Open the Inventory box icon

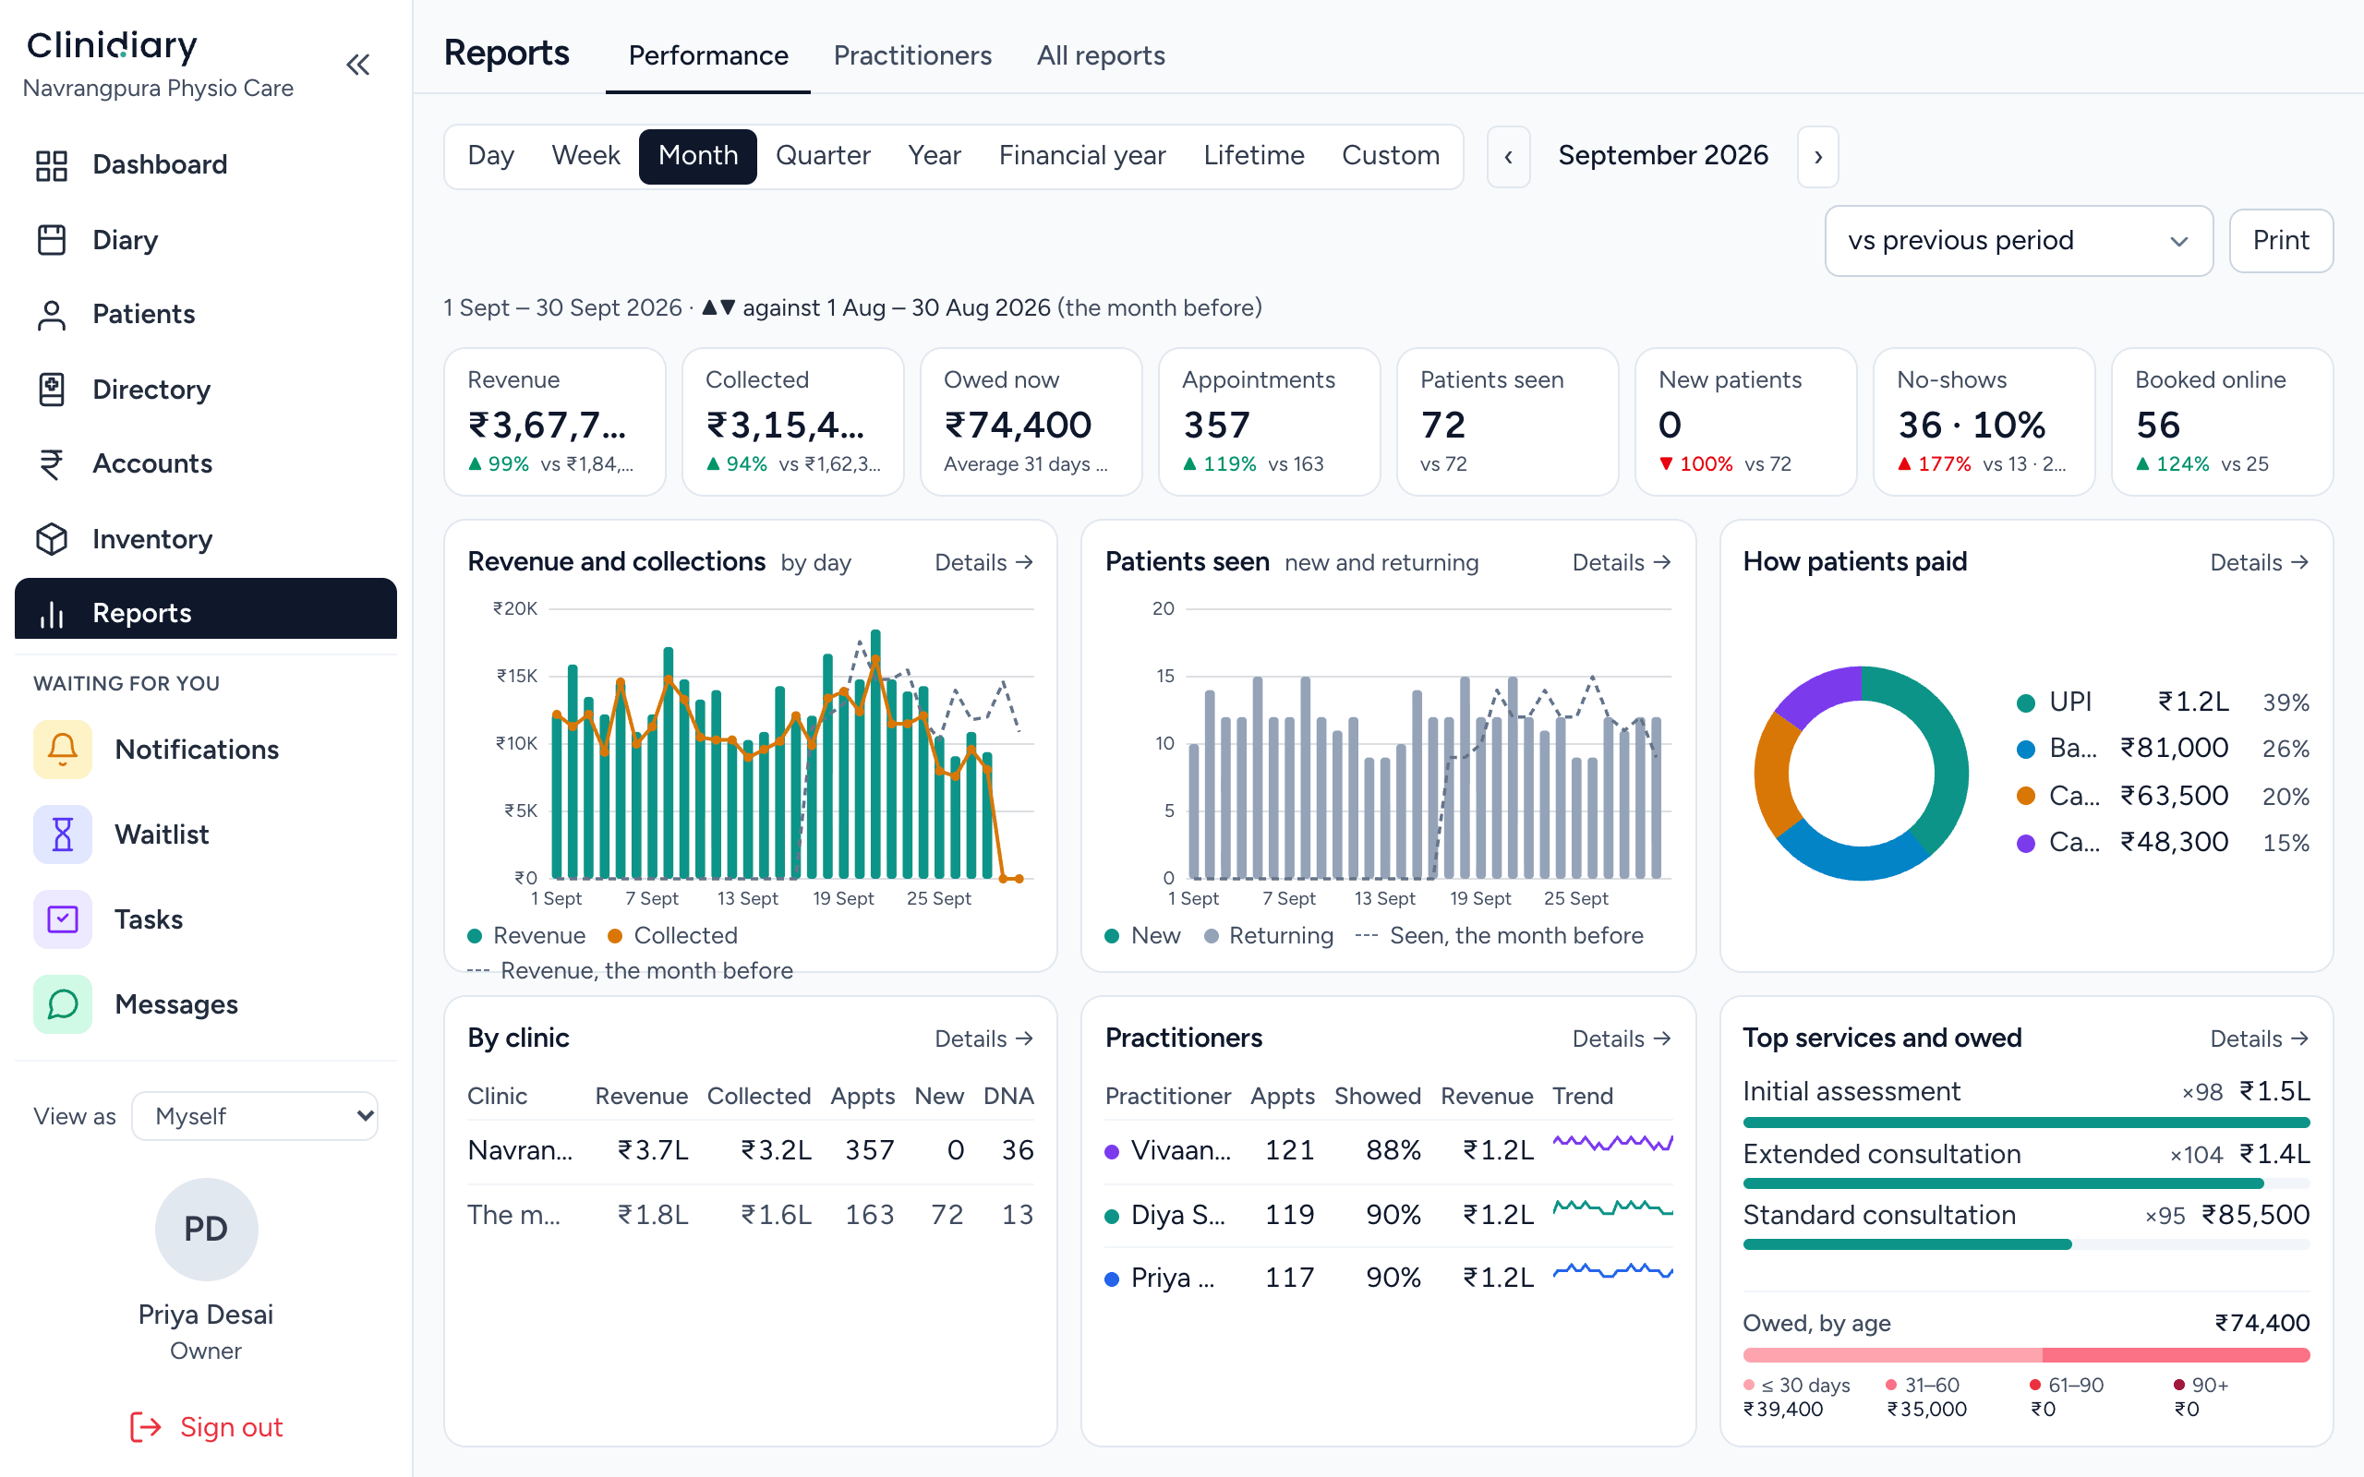52,539
